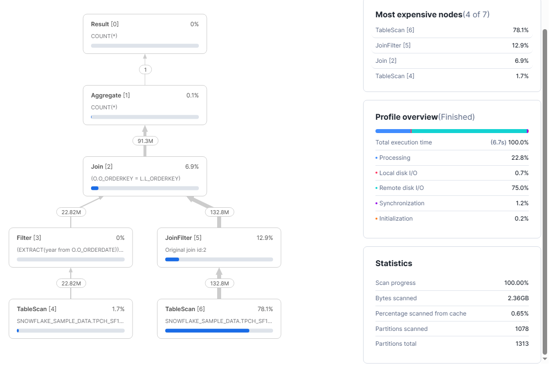
Task: Click the Remote disk I/O row
Action: tap(452, 188)
